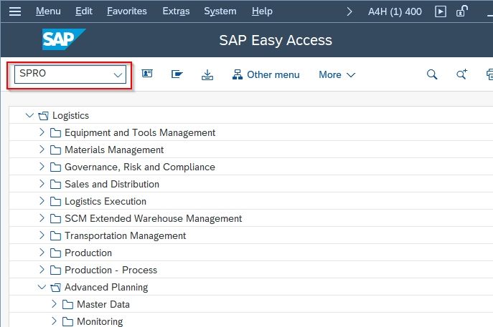Open the hamburger menu icon
The image size is (493, 327).
[x=15, y=11]
